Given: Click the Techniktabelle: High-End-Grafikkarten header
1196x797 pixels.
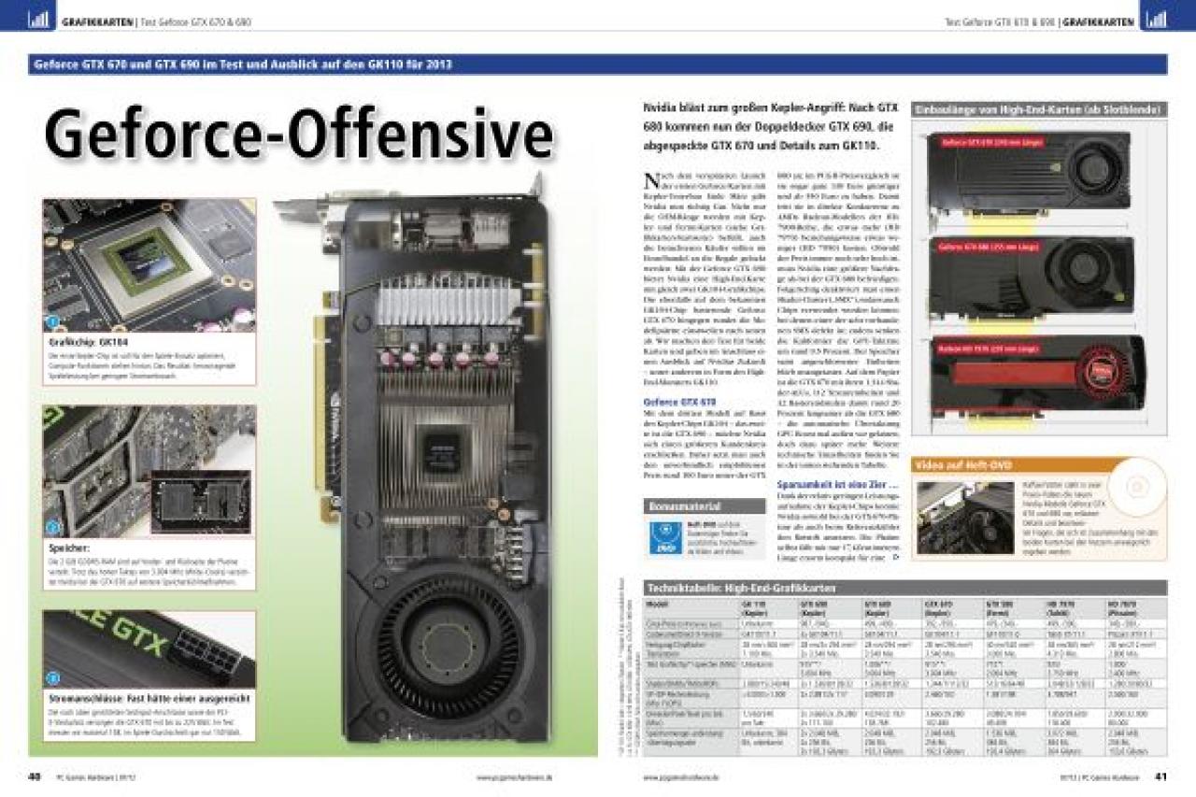Looking at the screenshot, I should tap(905, 588).
